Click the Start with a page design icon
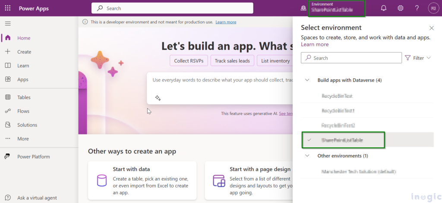Screen dimensions: 442x203 [219, 181]
